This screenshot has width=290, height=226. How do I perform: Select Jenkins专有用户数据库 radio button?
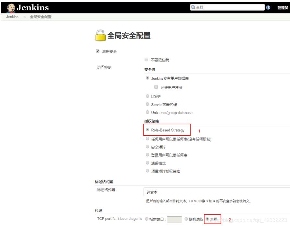[x=147, y=78]
